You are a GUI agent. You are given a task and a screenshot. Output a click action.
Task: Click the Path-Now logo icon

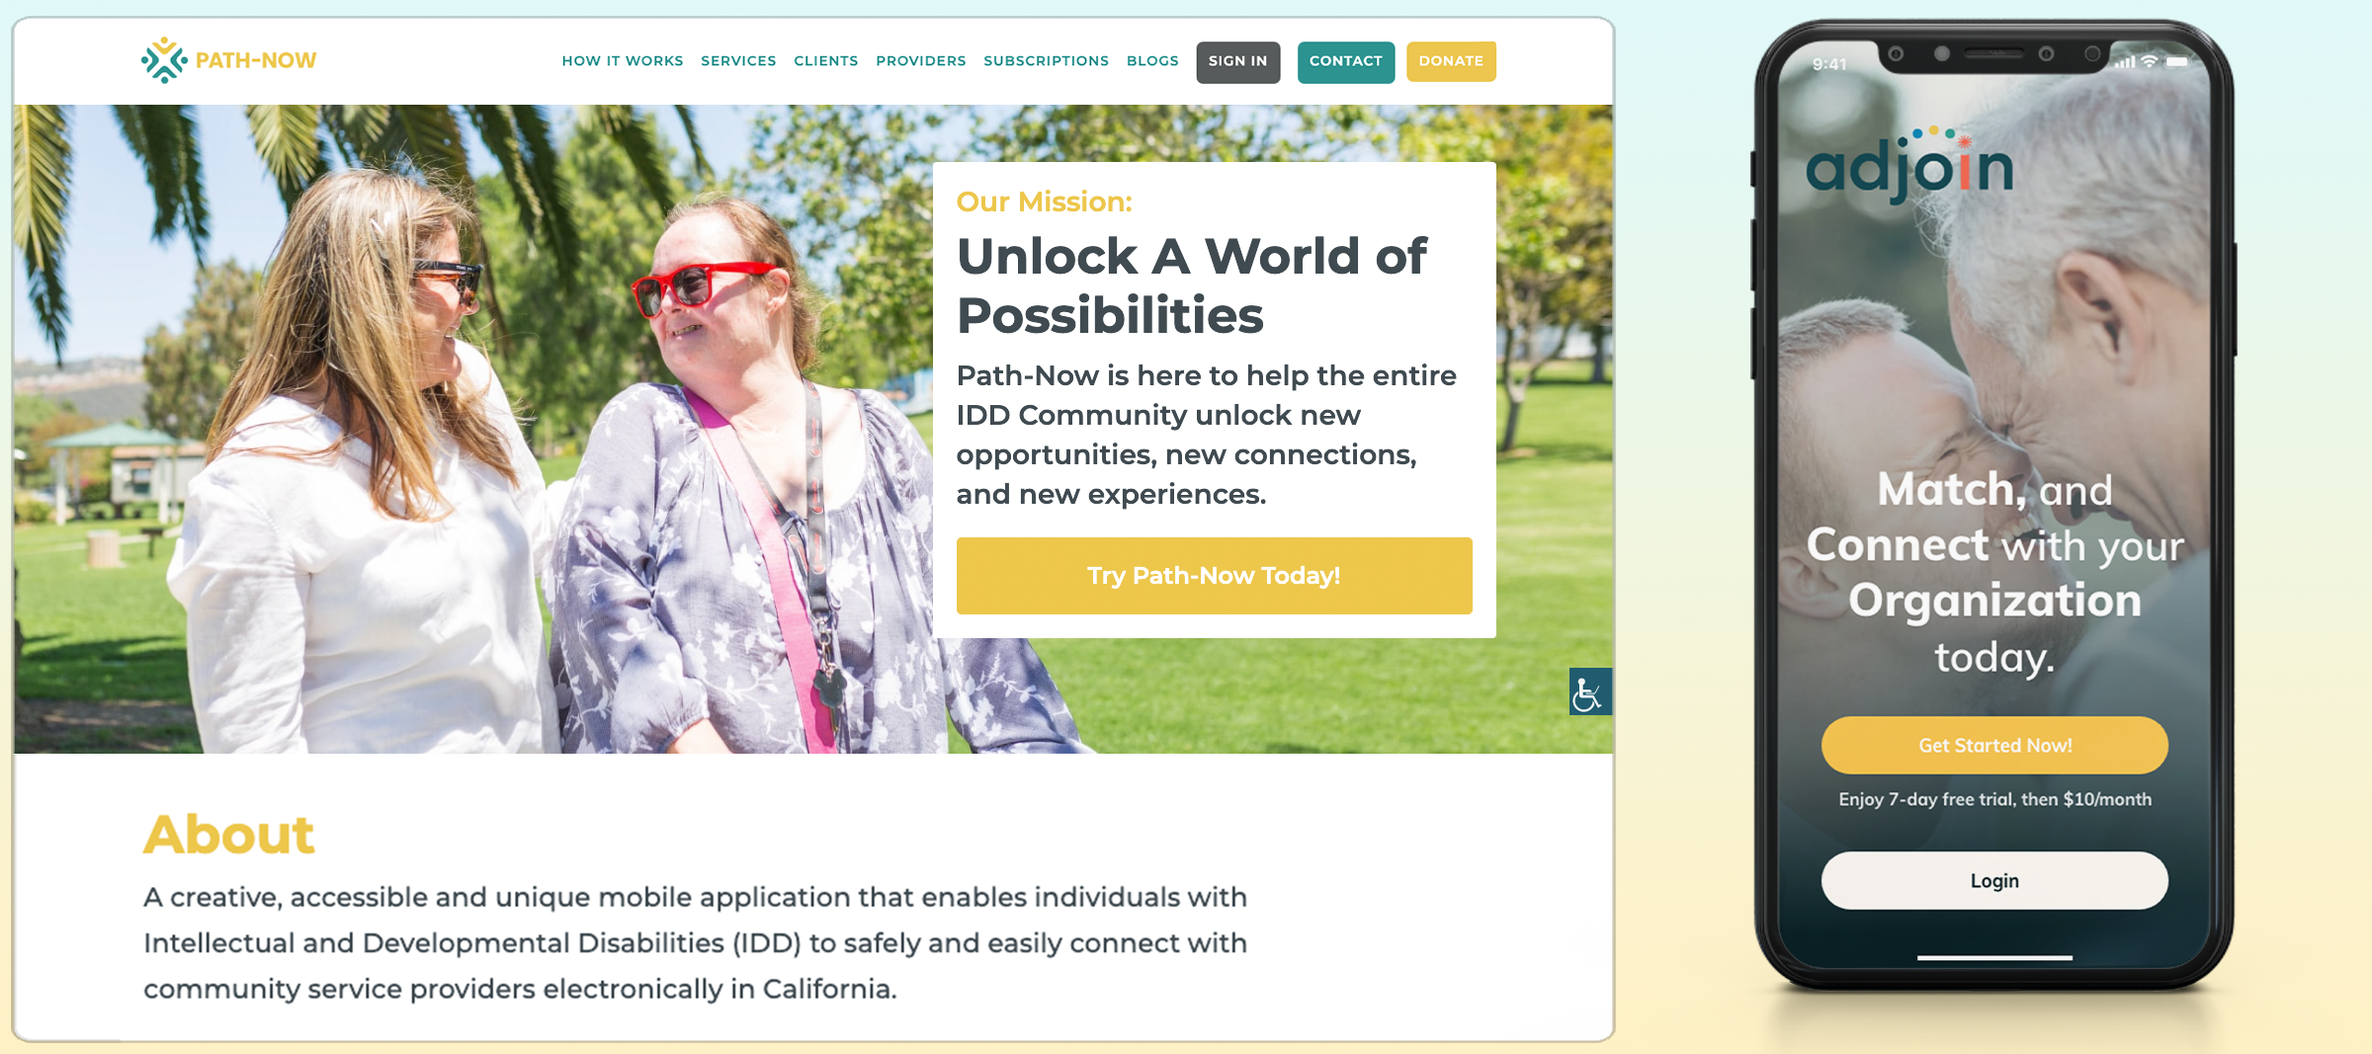point(163,60)
